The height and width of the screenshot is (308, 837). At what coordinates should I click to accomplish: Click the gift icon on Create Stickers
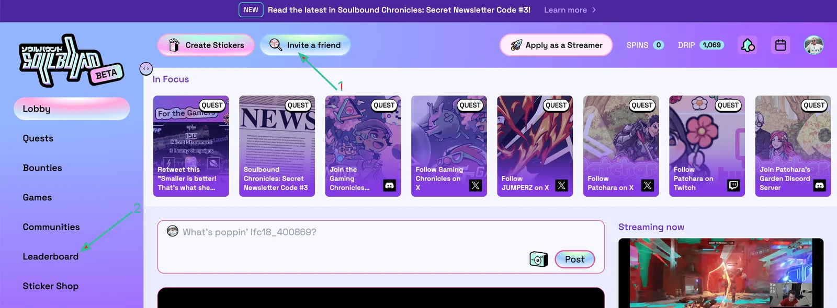coord(174,45)
